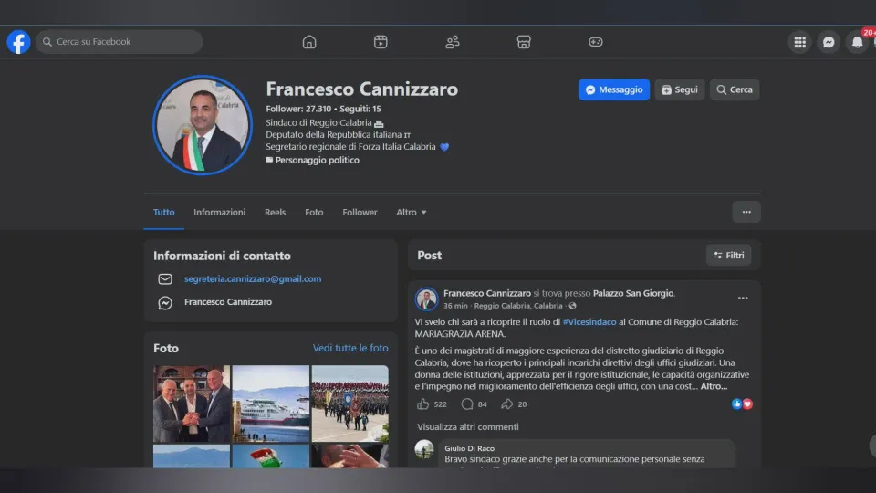Open Francesco Cannizzaro post author name link

tap(487, 293)
